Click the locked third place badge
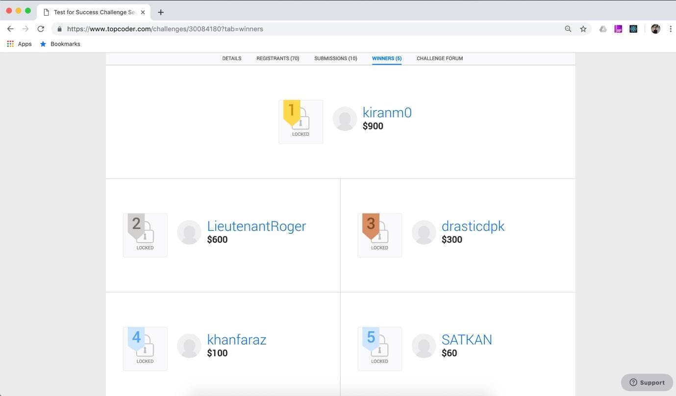Screen dimensions: 676x396 (x=380, y=235)
